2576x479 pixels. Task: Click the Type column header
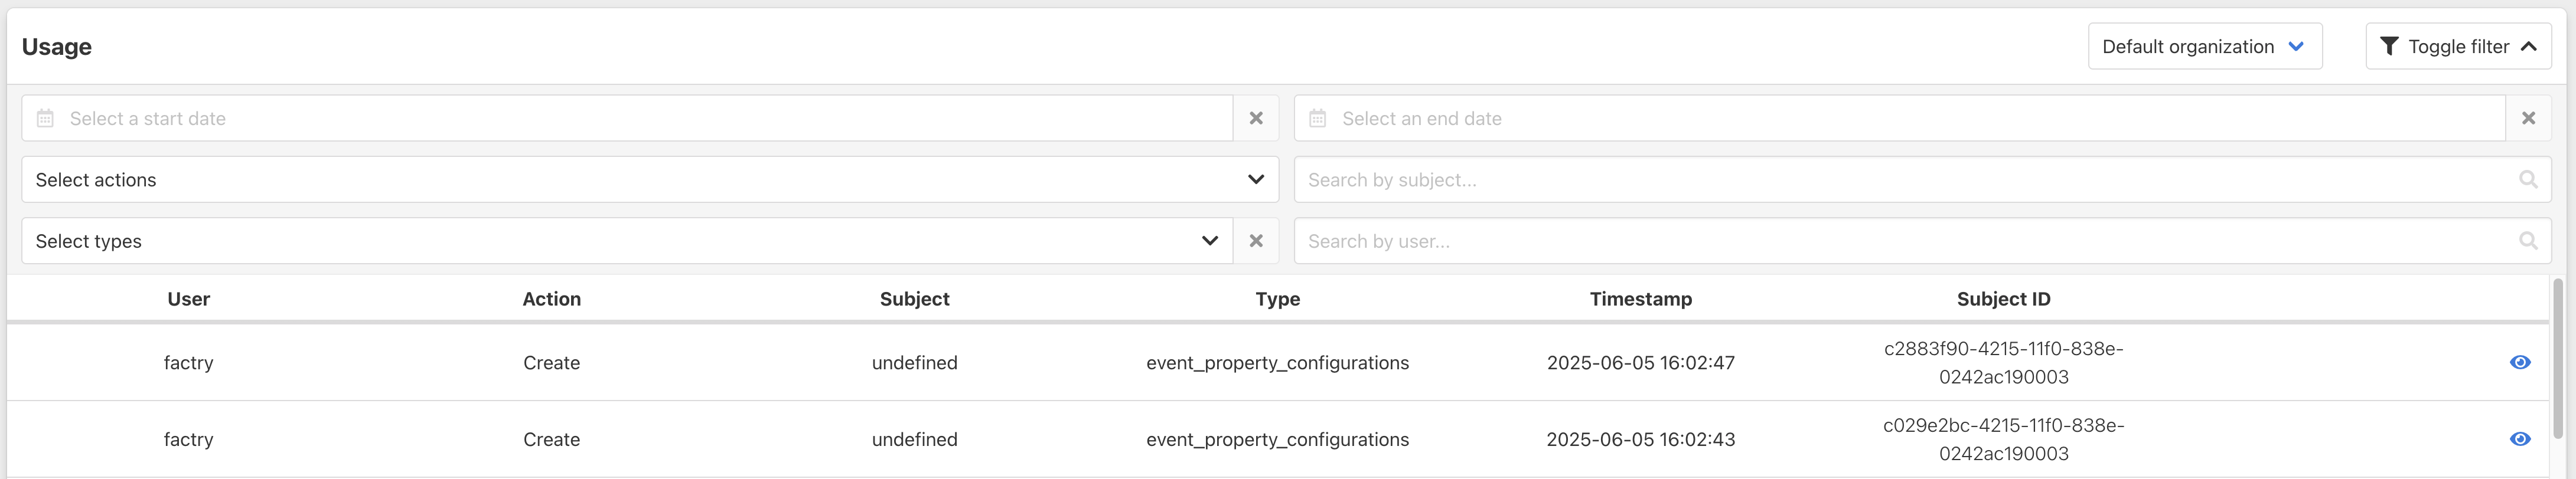click(x=1277, y=300)
